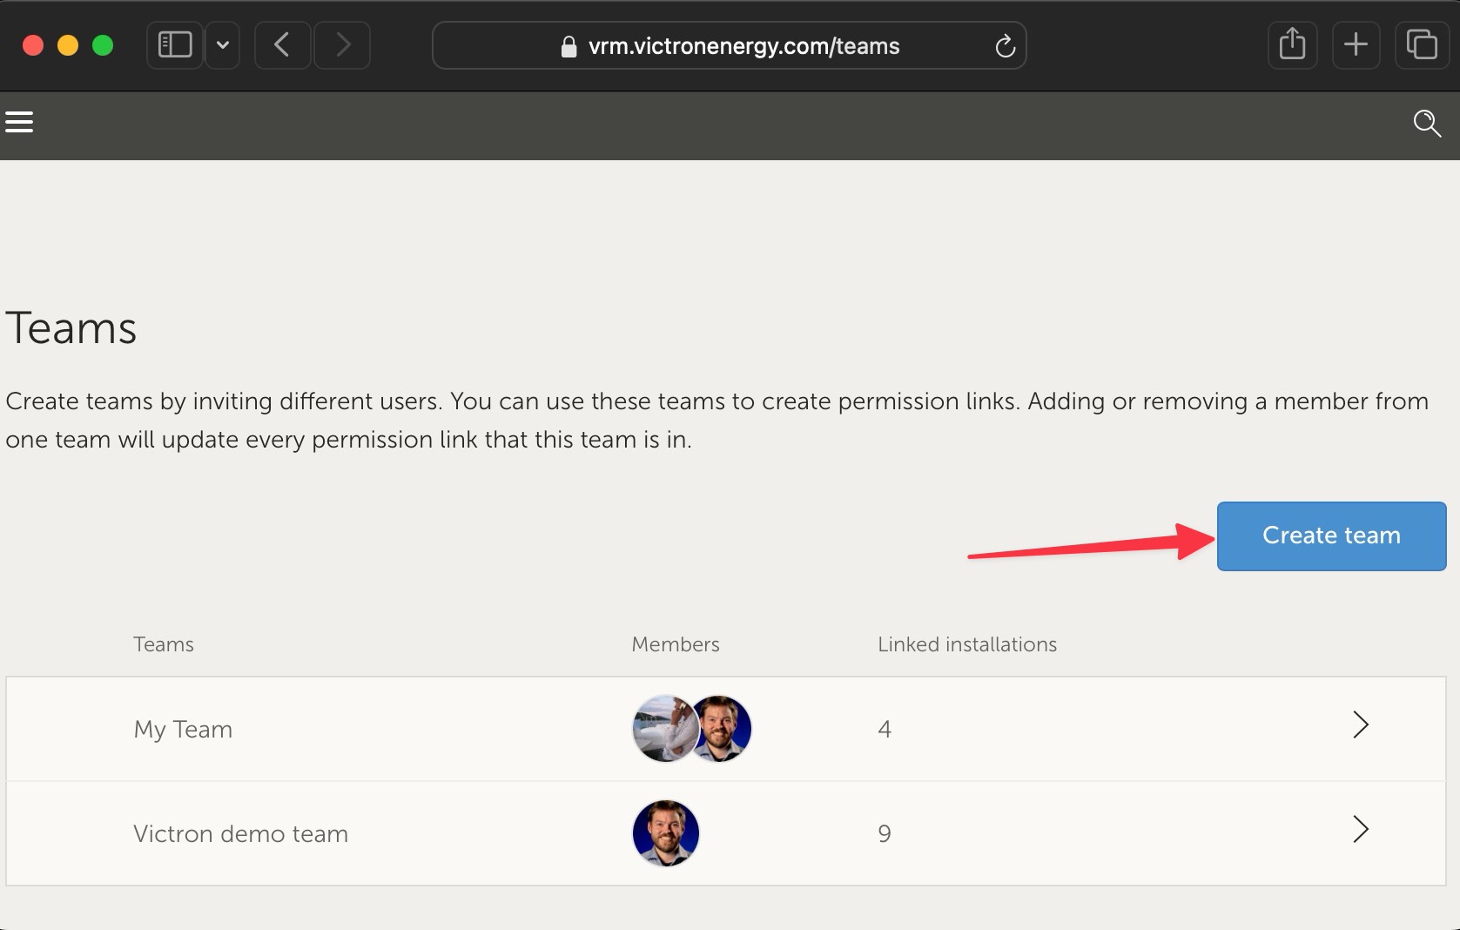The height and width of the screenshot is (930, 1460).
Task: Open the hamburger navigation menu
Action: tap(19, 122)
